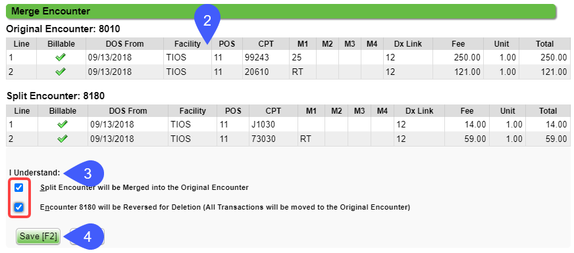The width and height of the screenshot is (574, 253).
Task: Click CPT column header in Original Encounter table
Action: (x=265, y=44)
